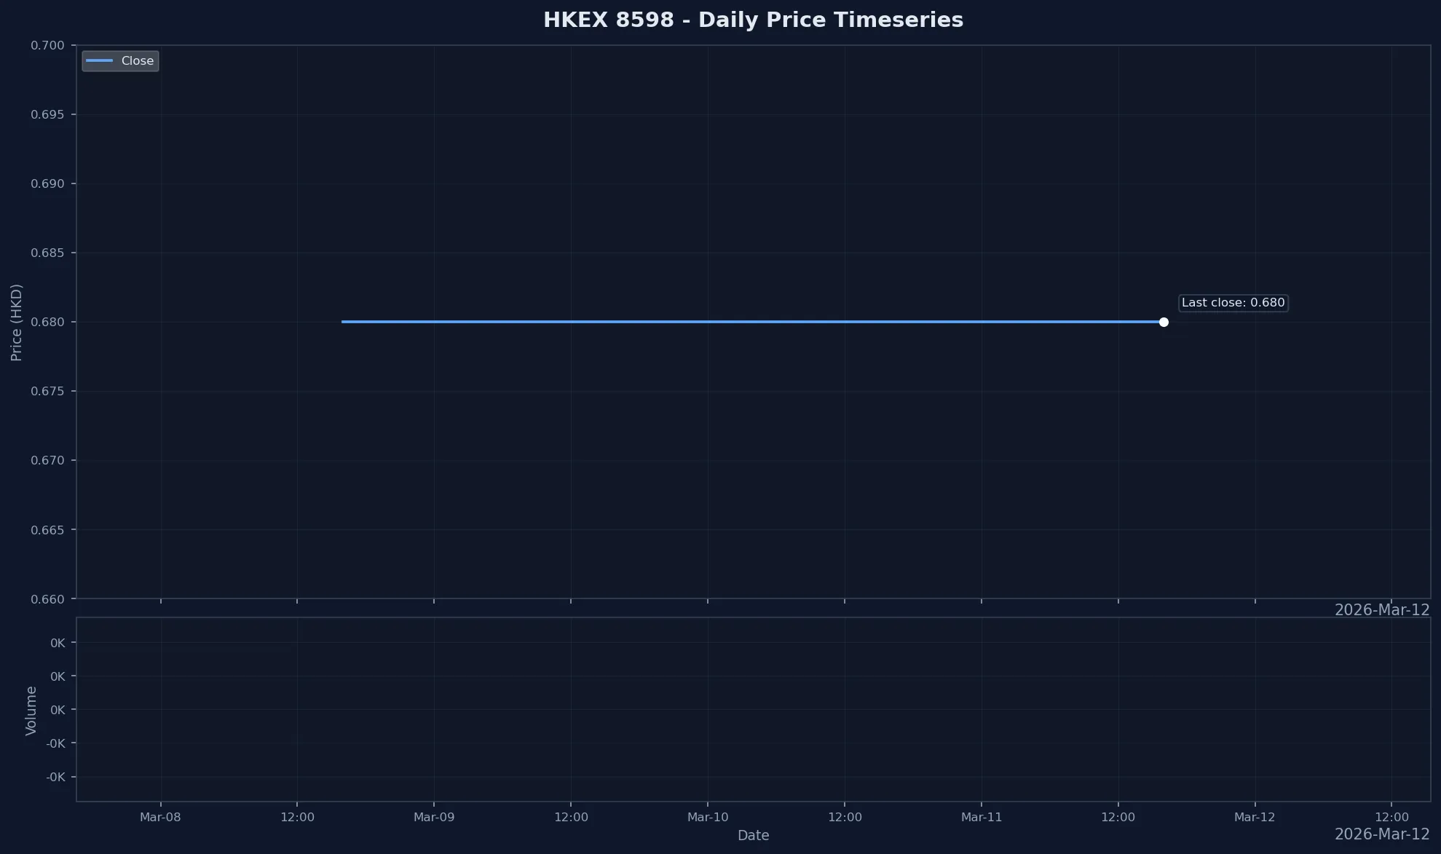Screen dimensions: 1441x854
Task: Select the blue Close price line
Action: (728, 321)
